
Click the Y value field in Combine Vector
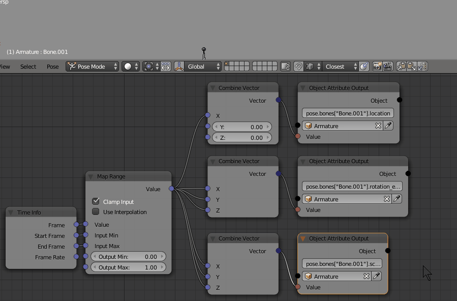tap(242, 127)
